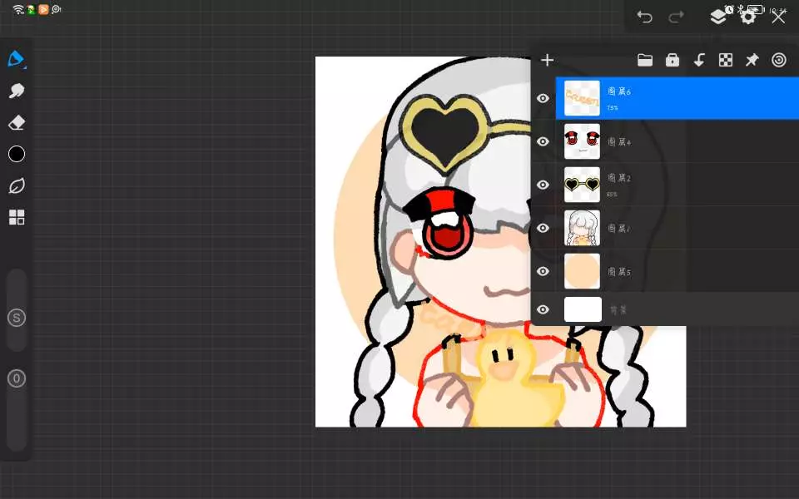Click the battery indicator in status bar
Viewport: 799px width, 499px height.
click(756, 8)
